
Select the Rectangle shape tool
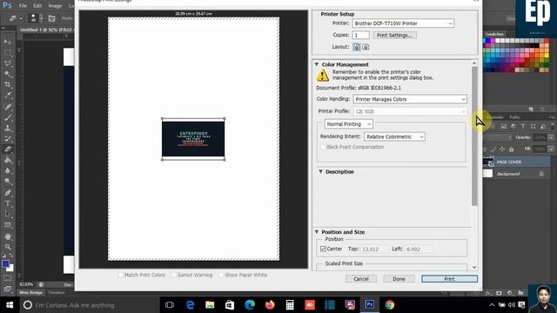[x=8, y=225]
